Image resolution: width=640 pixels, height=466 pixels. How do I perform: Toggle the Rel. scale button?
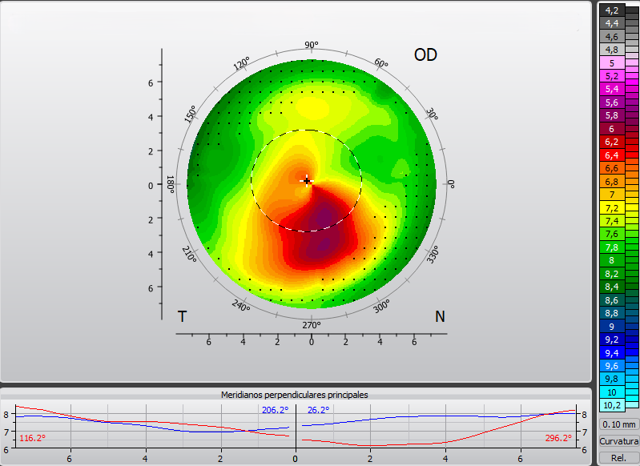(x=618, y=458)
